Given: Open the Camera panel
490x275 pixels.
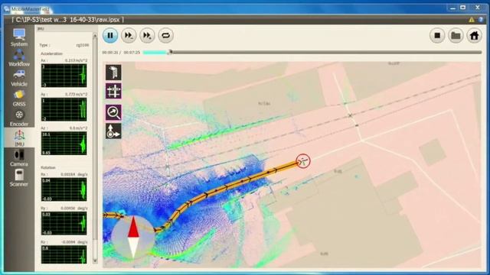Looking at the screenshot, I should (x=19, y=158).
